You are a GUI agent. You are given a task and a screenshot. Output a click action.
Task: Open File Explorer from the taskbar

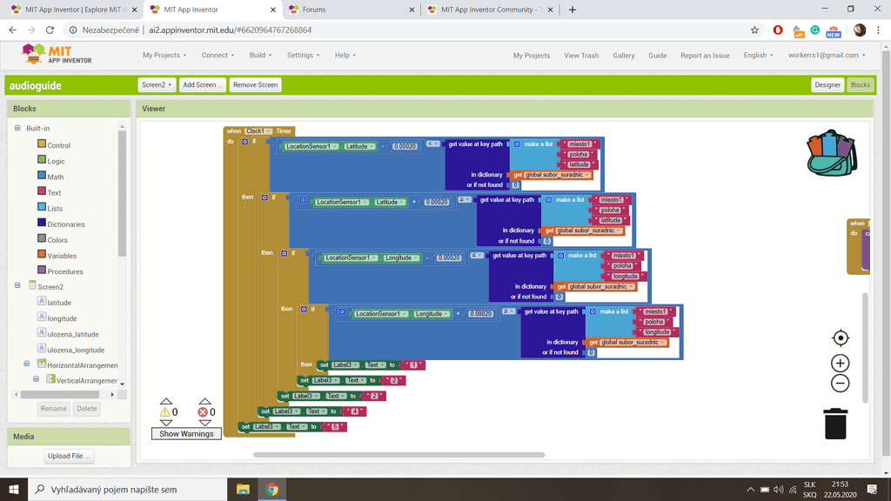(x=243, y=490)
